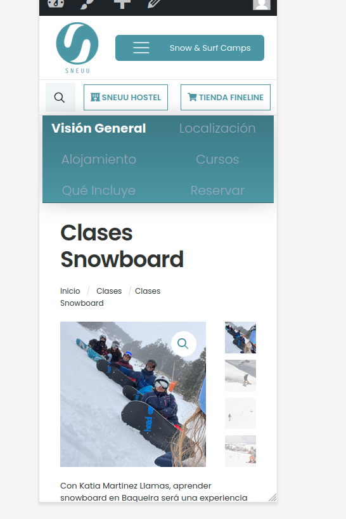The width and height of the screenshot is (346, 519).
Task: Open the WordPress dashboard gauge icon
Action: (56, 3)
